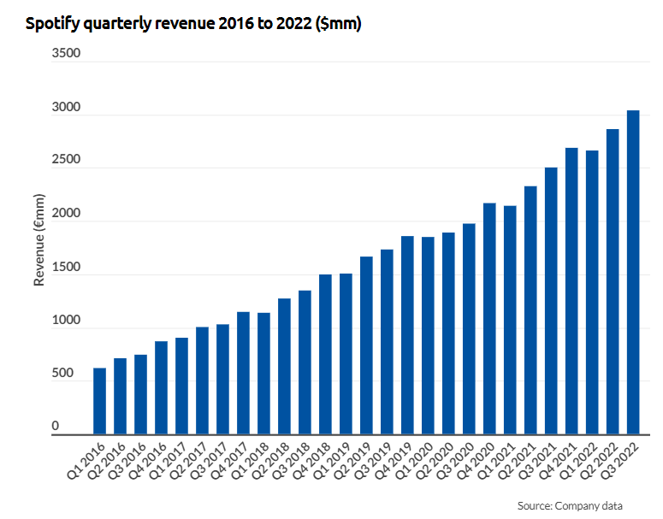Click the 2000 y-axis tick label

point(66,214)
